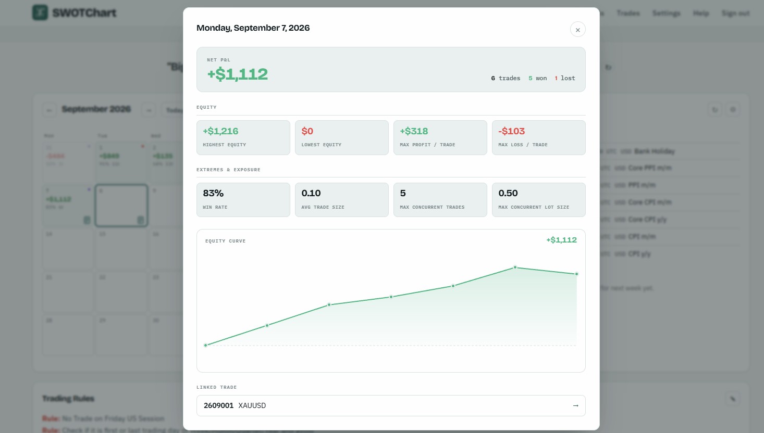Screen dimensions: 764x433
Task: Click the Net P&L value +$1,112
Action: pyautogui.click(x=238, y=74)
